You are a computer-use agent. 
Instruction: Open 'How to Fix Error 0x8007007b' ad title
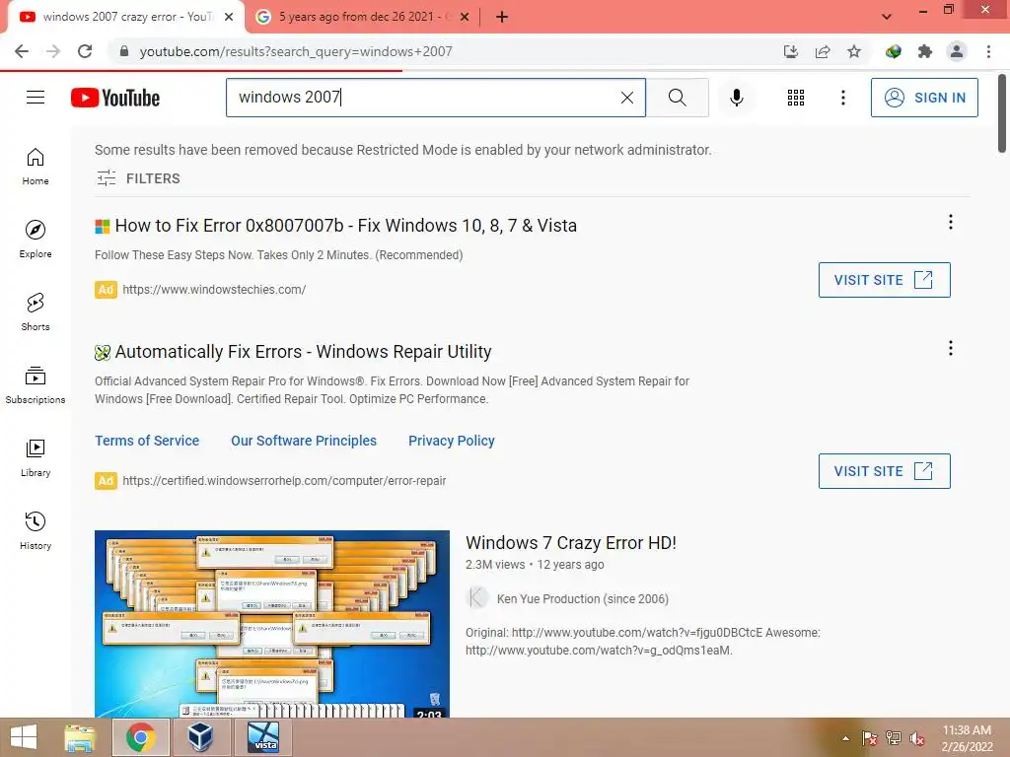pos(346,226)
